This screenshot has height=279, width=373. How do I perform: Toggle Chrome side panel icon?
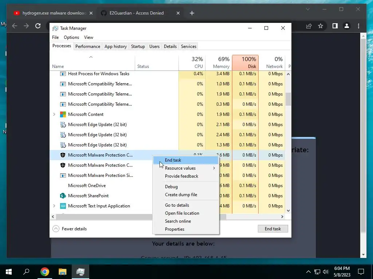tap(335, 26)
